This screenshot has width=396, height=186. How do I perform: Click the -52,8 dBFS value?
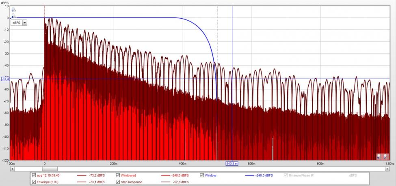pyautogui.click(x=181, y=182)
